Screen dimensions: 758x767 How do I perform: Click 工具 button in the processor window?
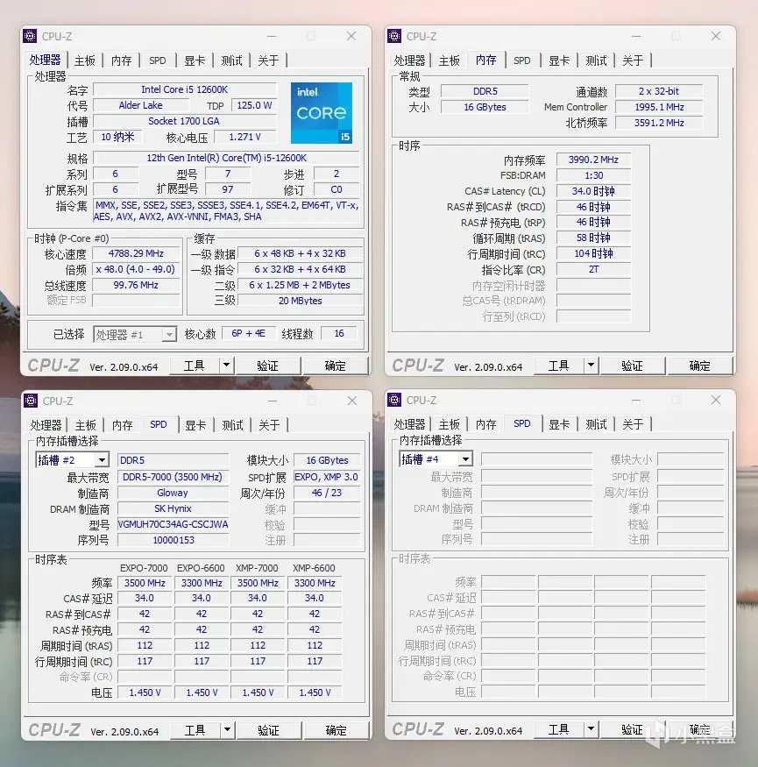coord(195,366)
